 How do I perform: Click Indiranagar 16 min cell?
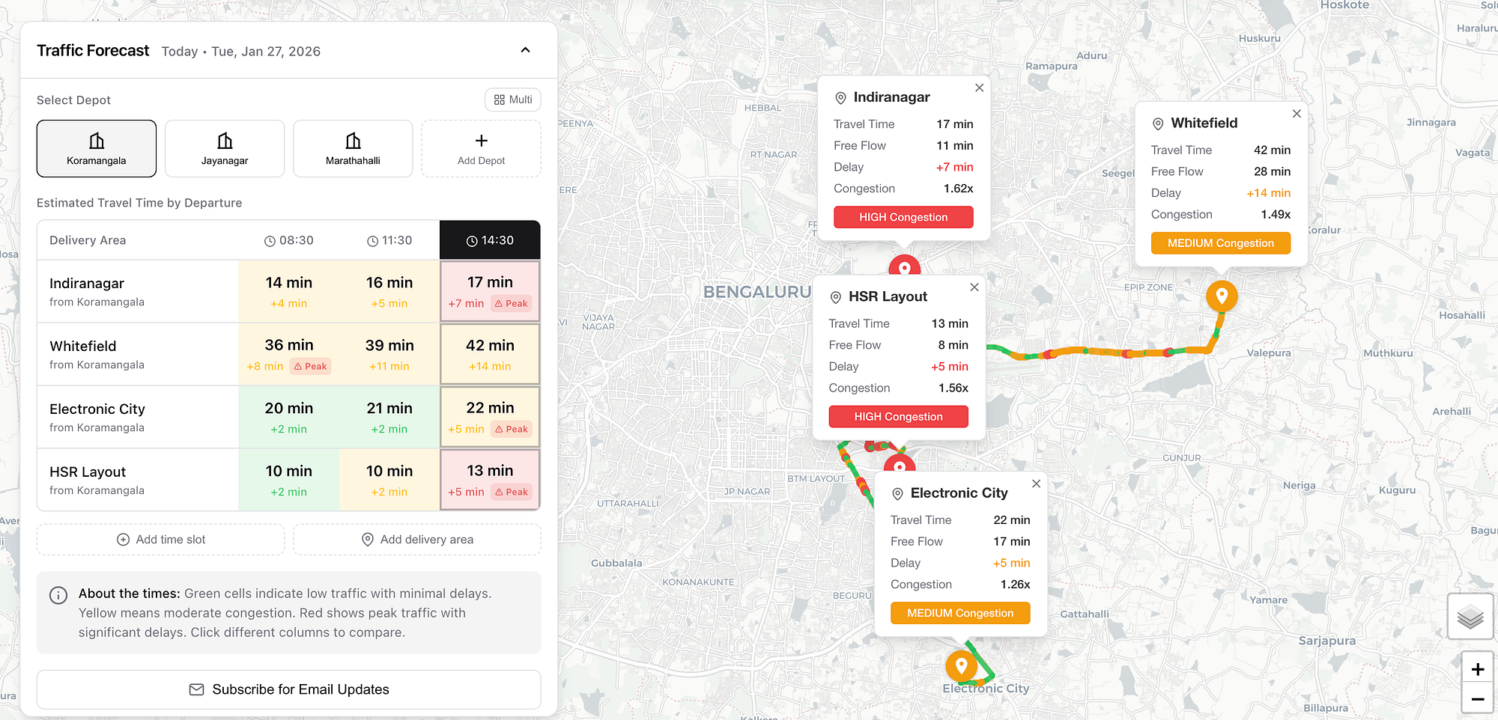point(389,291)
